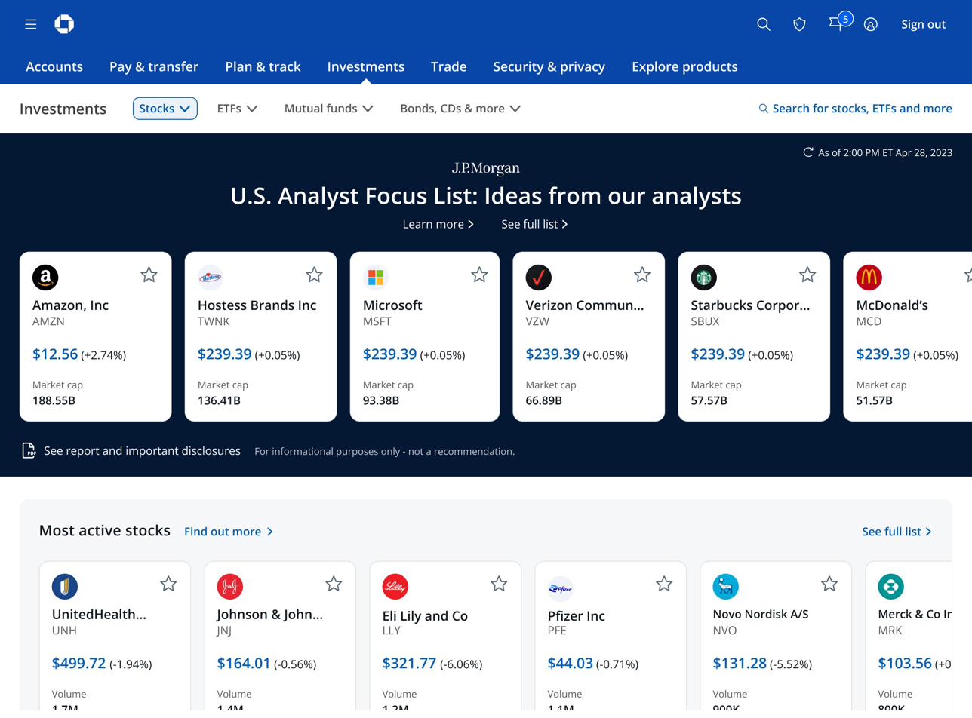Open the hamburger menu icon
The width and height of the screenshot is (972, 718).
[x=31, y=24]
